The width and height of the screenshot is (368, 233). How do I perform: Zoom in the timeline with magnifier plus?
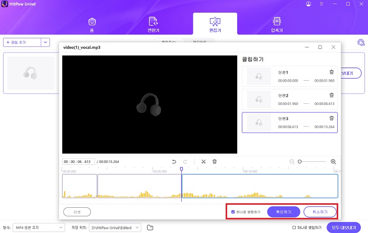333,161
